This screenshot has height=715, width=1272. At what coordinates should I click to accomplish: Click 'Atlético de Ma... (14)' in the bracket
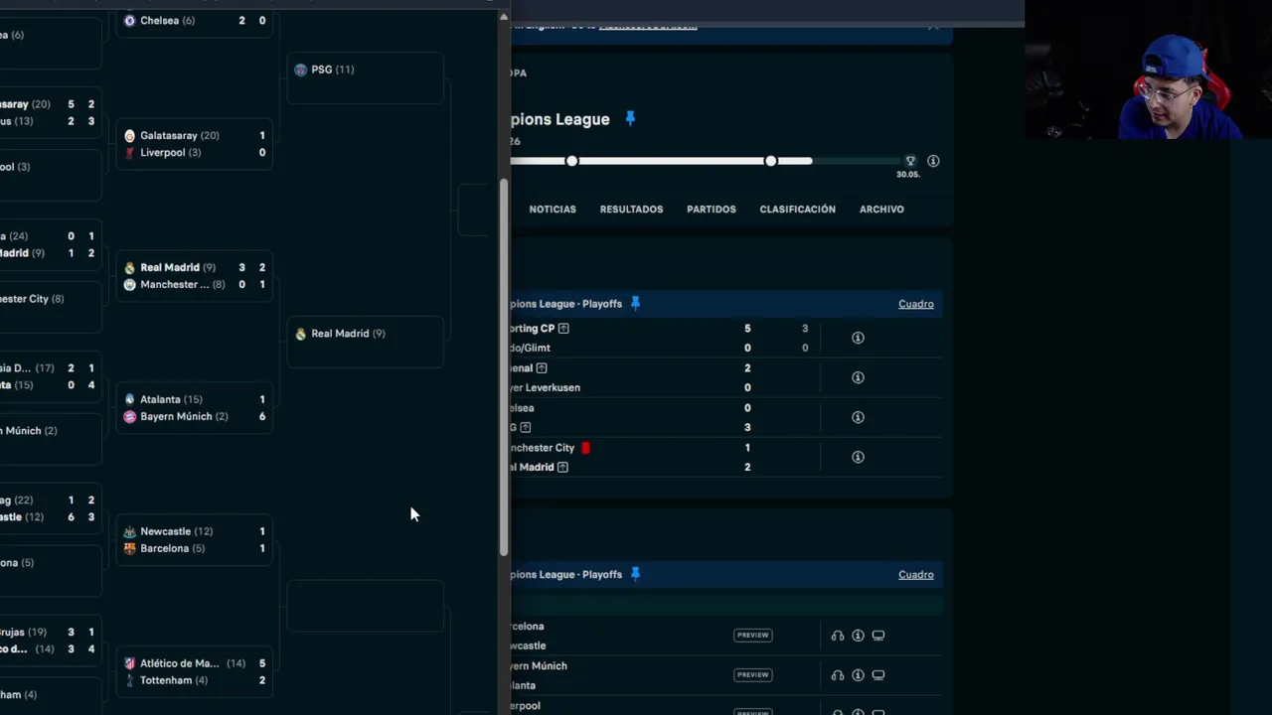(x=193, y=663)
